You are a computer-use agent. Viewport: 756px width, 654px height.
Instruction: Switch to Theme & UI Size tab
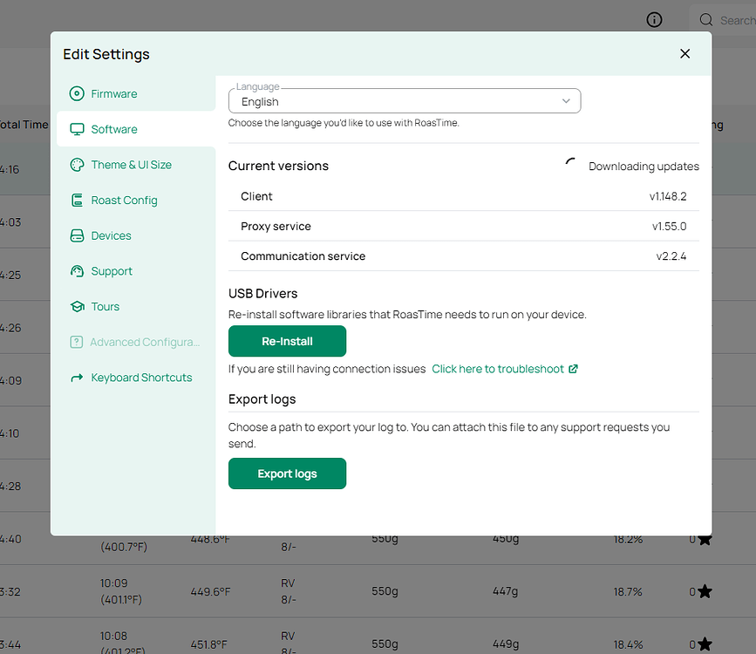[x=131, y=165]
